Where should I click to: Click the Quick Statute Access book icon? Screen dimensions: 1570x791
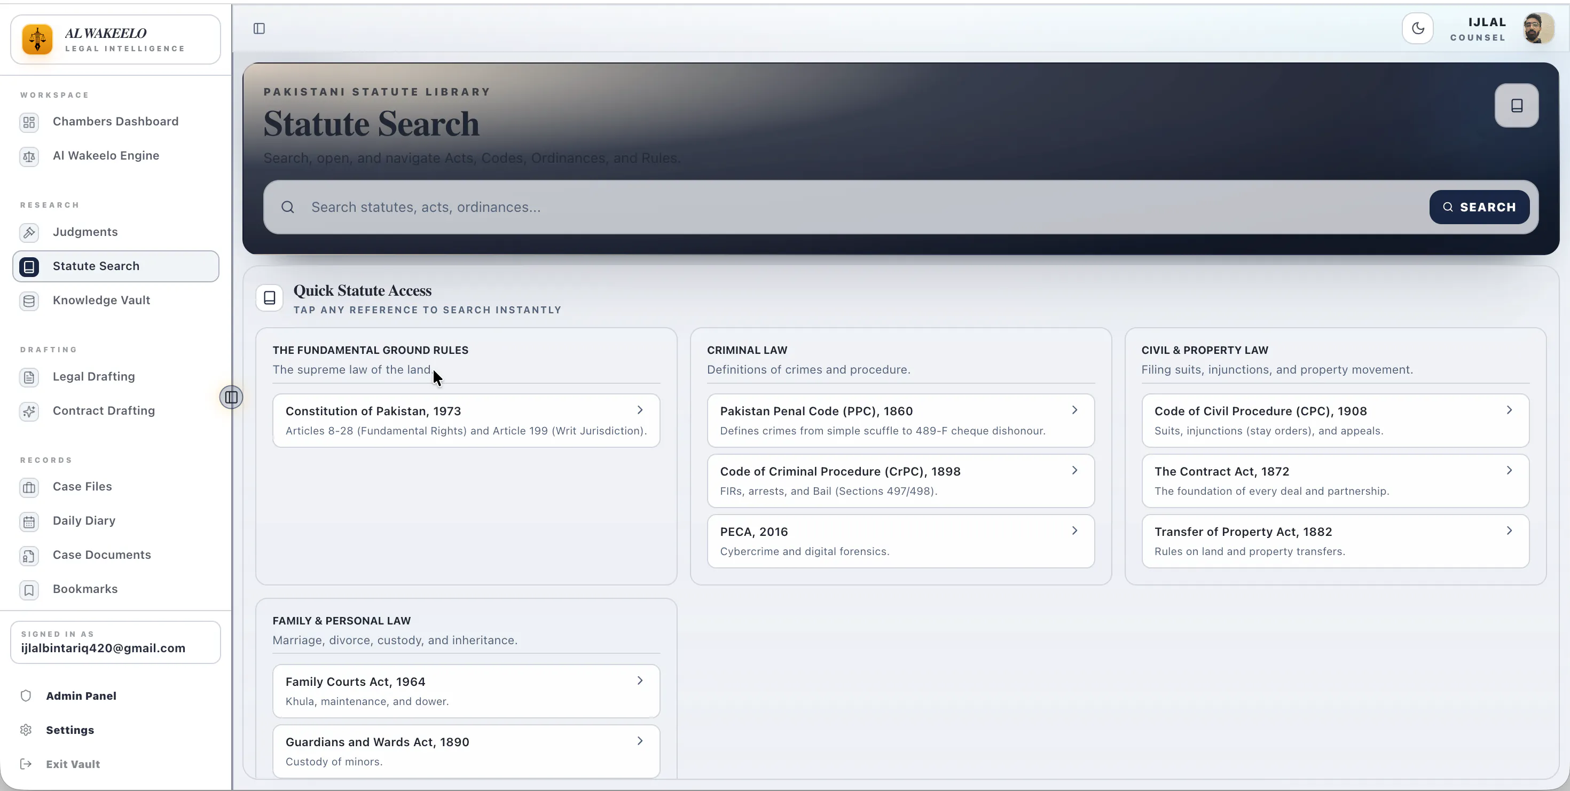269,298
